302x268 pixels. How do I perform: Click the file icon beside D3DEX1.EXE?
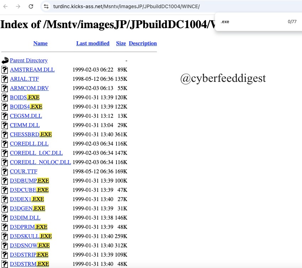click(x=5, y=199)
